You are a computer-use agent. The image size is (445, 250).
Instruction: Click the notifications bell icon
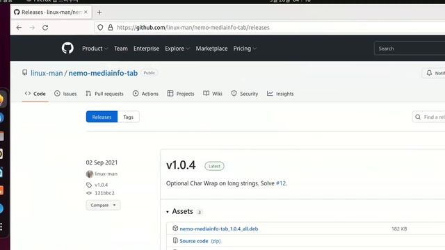tap(429, 73)
